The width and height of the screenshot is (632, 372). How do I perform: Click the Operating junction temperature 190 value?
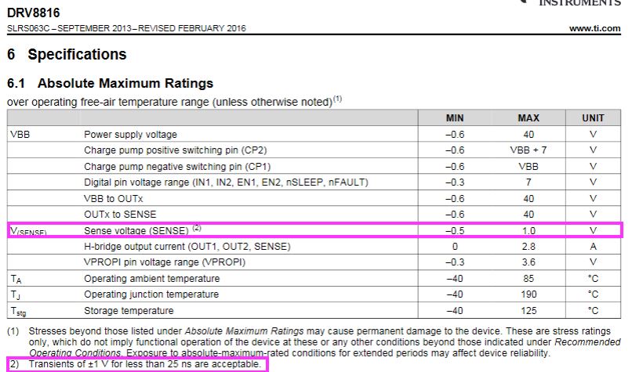point(528,294)
